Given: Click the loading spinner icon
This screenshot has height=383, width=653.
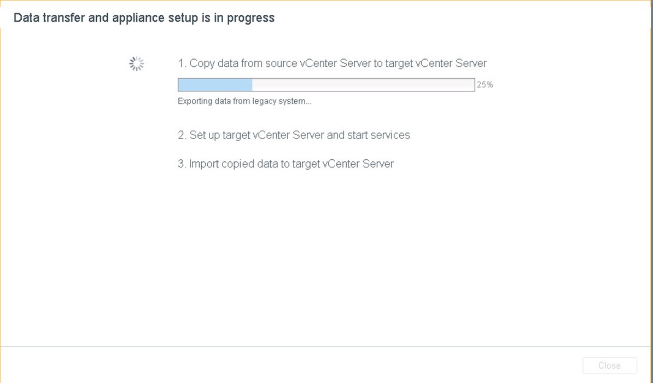Looking at the screenshot, I should tap(137, 64).
